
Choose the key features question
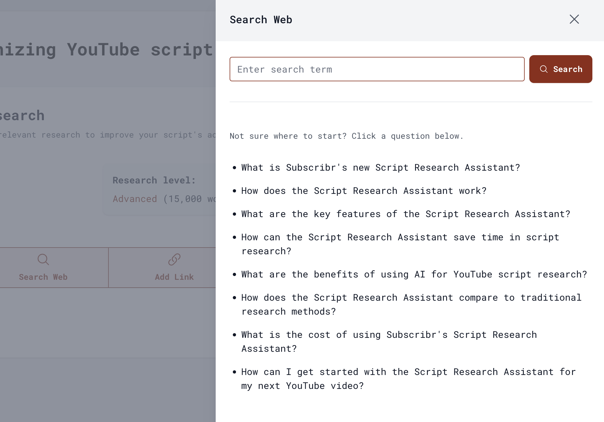click(x=406, y=214)
